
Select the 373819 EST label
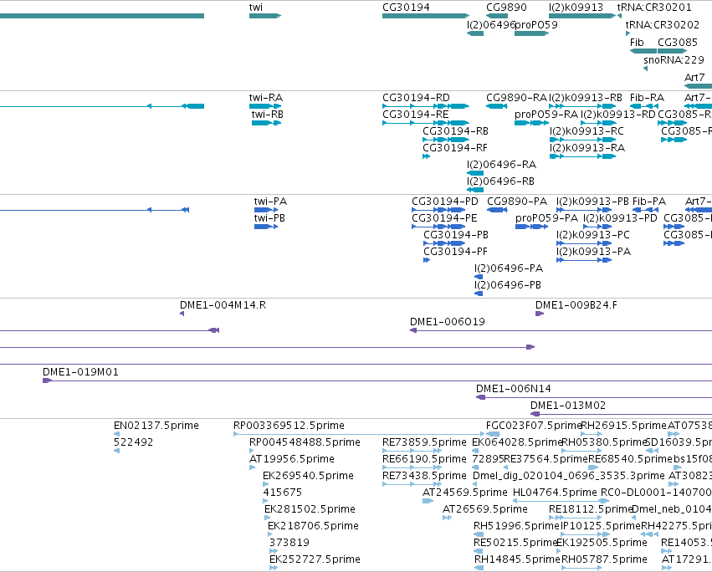click(289, 543)
